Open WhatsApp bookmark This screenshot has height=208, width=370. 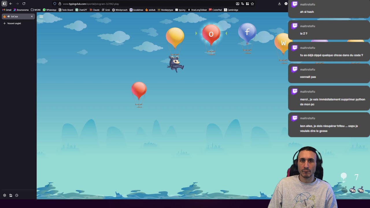pyautogui.click(x=49, y=10)
